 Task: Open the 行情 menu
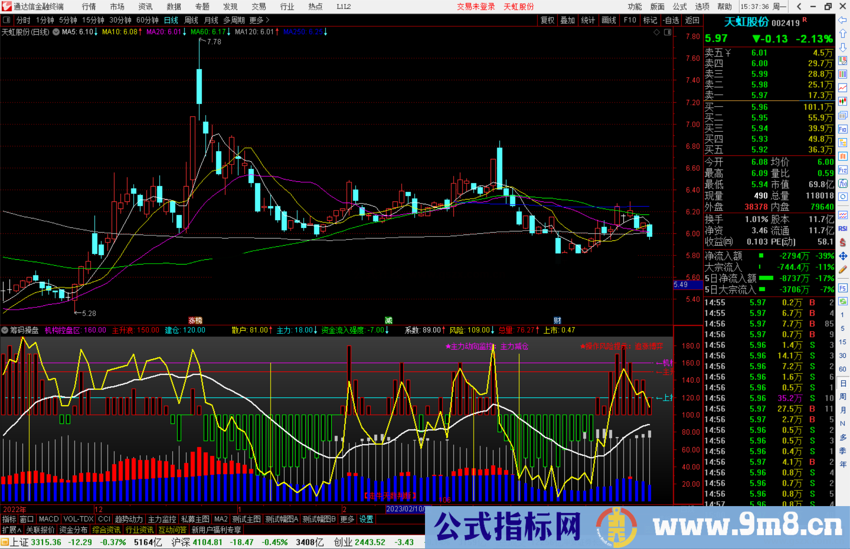pos(89,6)
